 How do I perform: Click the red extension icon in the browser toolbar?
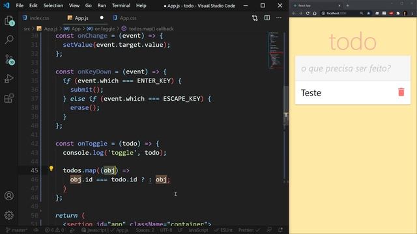coord(391,13)
